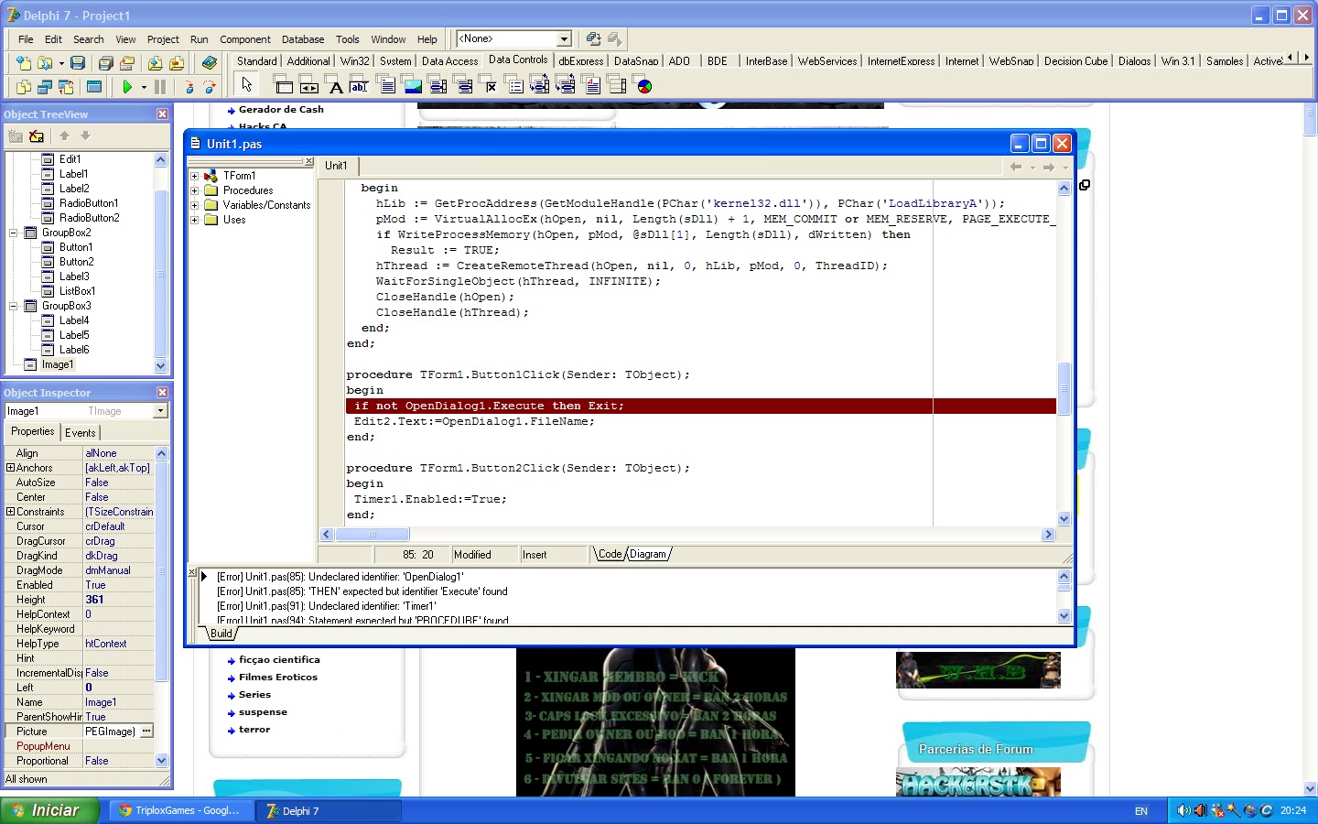Open the Run button dropdown arrow
Screen dimensions: 1318x824
pyautogui.click(x=144, y=88)
